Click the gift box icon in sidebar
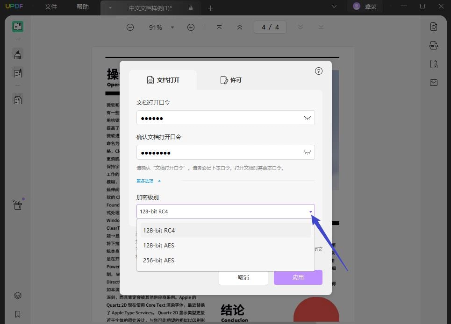 tap(18, 205)
